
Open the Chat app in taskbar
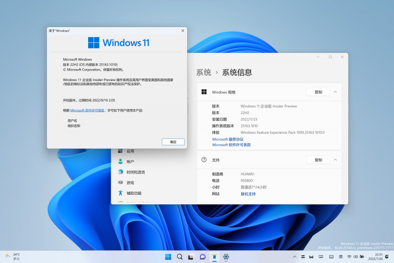point(202,257)
